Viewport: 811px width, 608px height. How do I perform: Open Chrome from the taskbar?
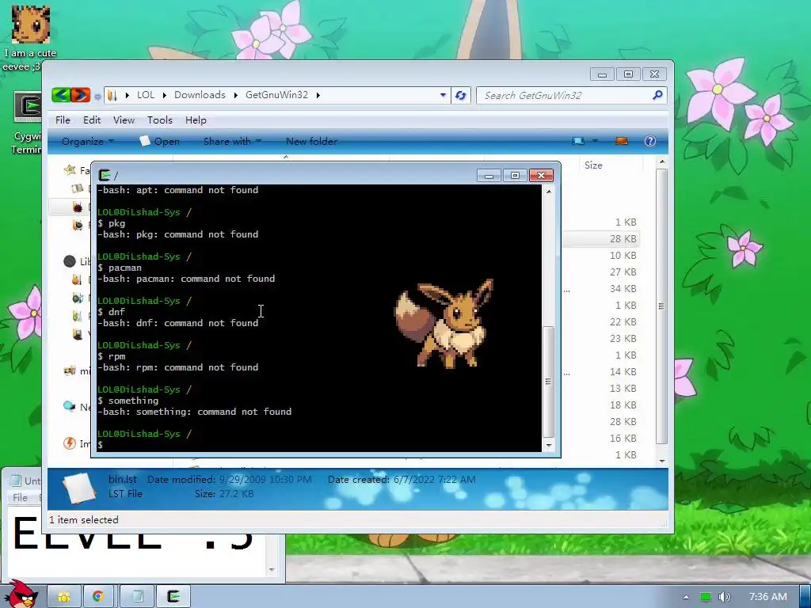(97, 597)
